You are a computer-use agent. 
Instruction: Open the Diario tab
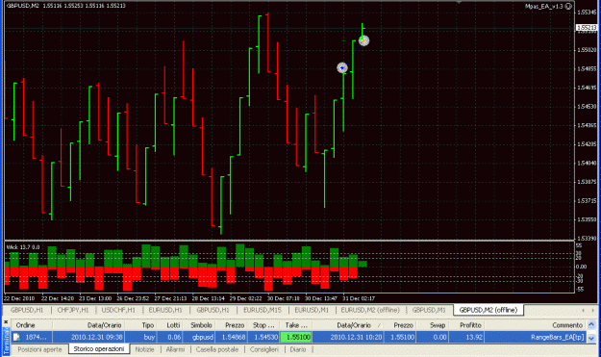(298, 349)
